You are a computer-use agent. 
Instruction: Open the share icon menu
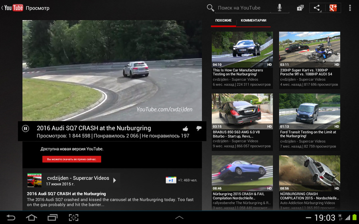[x=317, y=8]
